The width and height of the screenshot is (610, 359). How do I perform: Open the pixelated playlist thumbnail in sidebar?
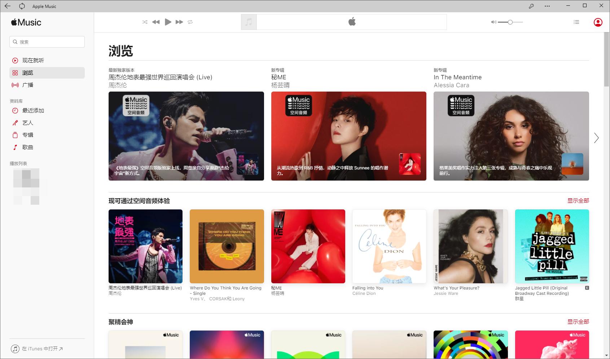click(x=26, y=187)
